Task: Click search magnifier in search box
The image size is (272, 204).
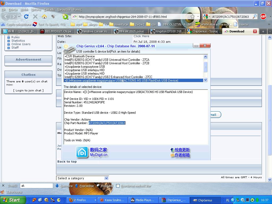Action: [x=255, y=16]
